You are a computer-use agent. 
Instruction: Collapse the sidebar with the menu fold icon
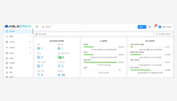click(37, 27)
